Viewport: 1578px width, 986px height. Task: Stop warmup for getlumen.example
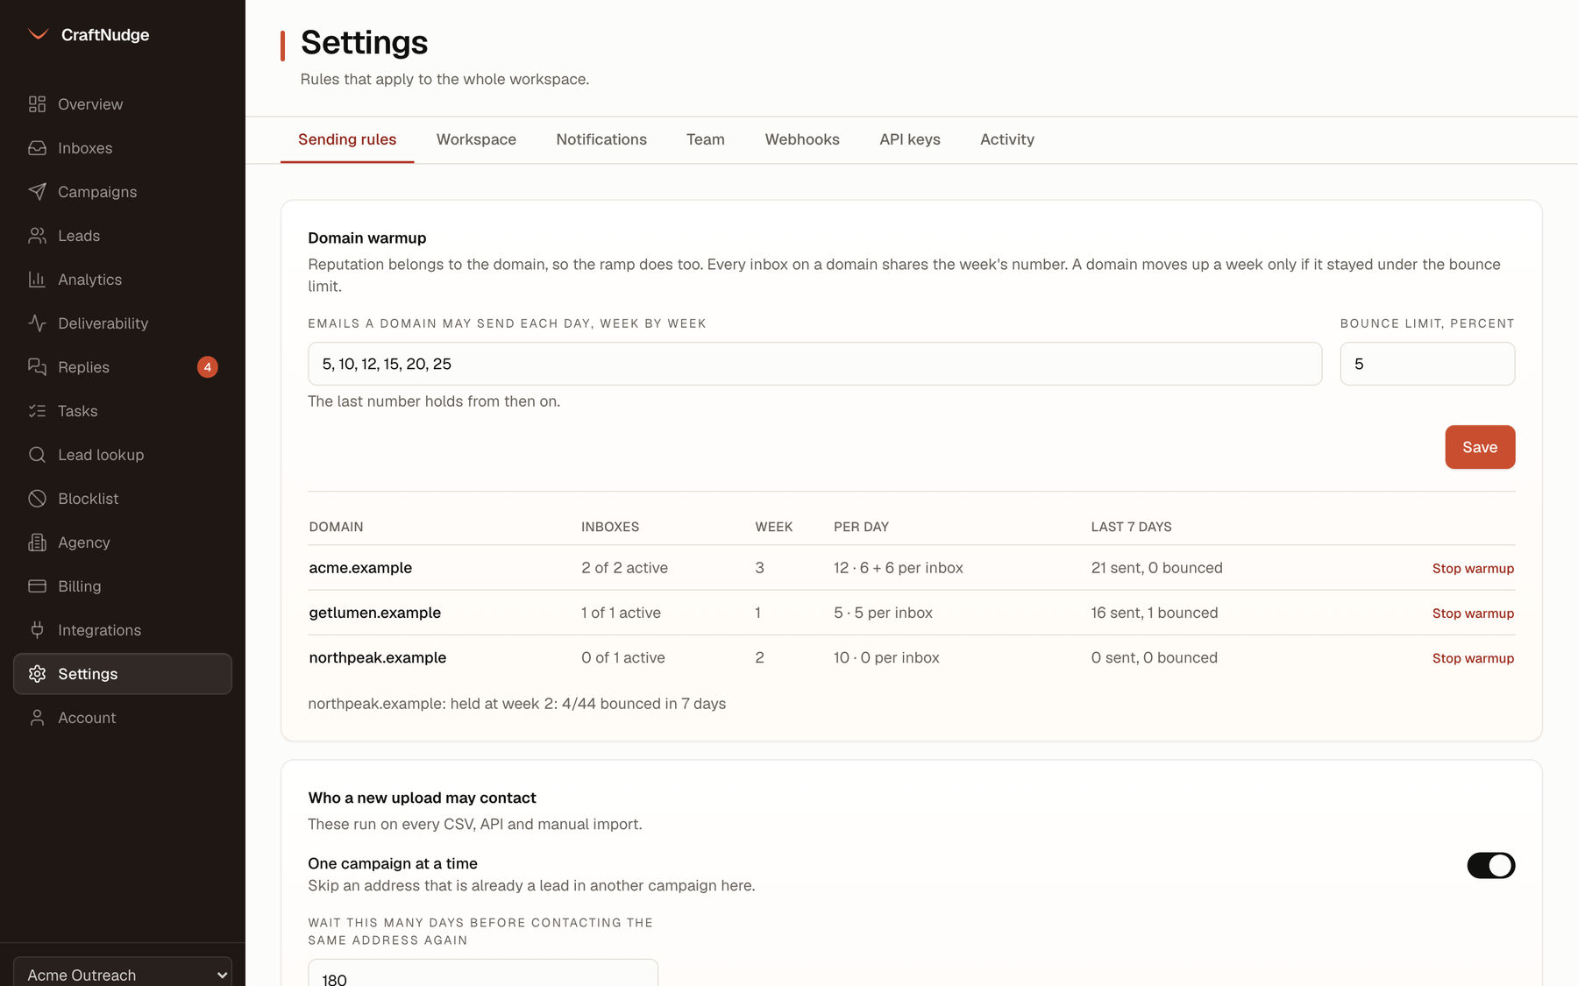coord(1473,614)
